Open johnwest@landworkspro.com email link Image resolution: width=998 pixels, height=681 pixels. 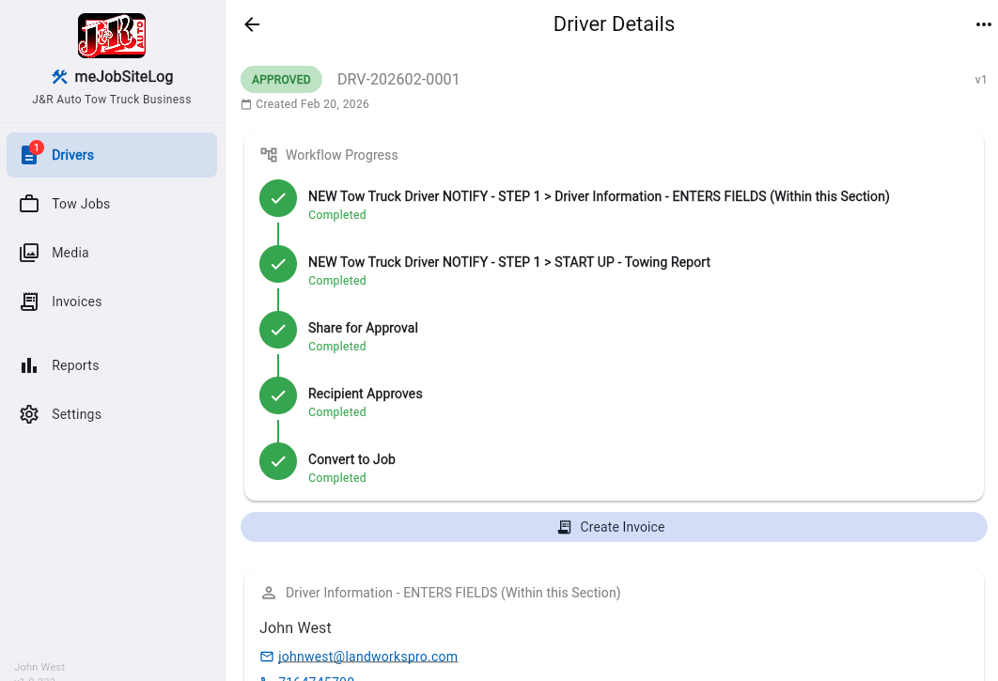(x=367, y=656)
